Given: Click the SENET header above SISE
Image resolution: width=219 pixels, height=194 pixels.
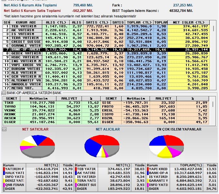Looking at the screenshot, I should pyautogui.click(x=111, y=99).
